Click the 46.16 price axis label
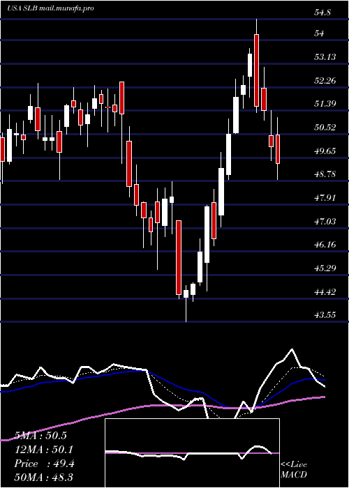 coord(325,244)
